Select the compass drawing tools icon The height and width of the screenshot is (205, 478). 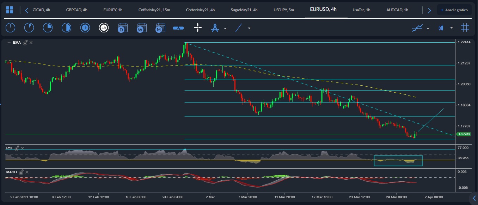click(x=215, y=28)
